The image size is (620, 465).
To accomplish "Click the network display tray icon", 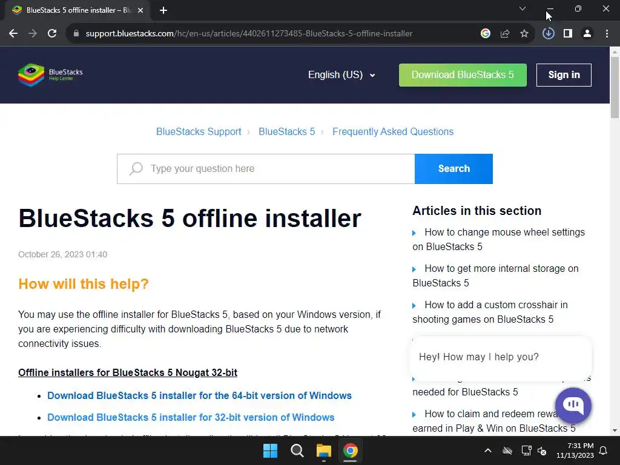I will [527, 450].
